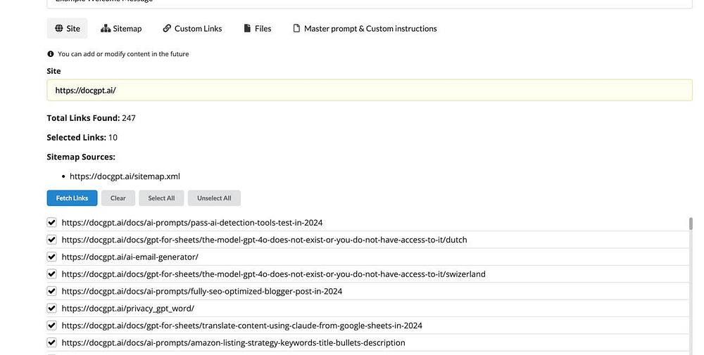Click the Site URL input field
Screen dimensions: 704x355
coord(370,90)
